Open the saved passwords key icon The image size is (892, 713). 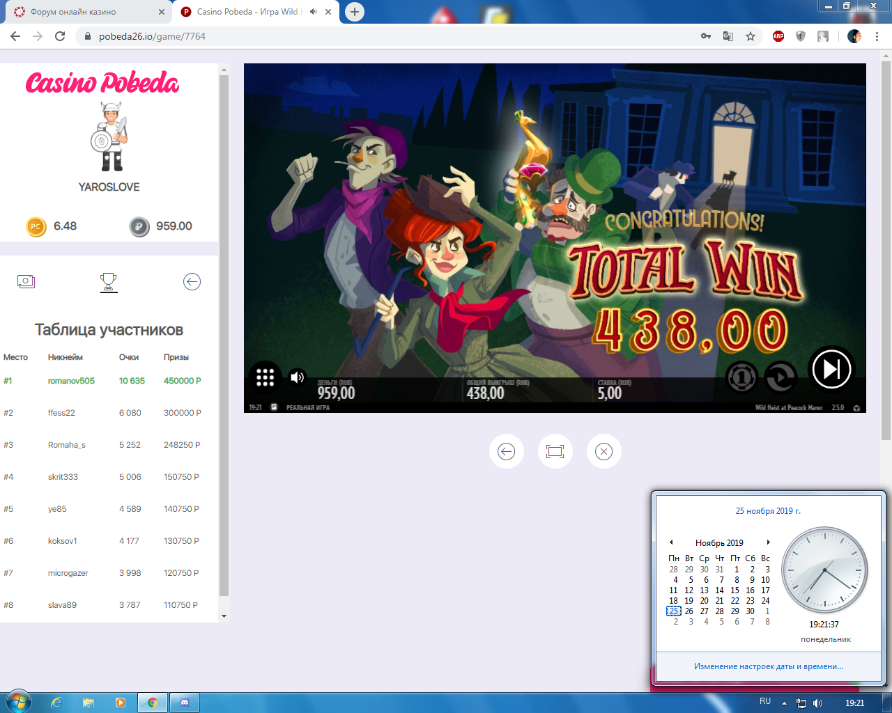click(706, 36)
